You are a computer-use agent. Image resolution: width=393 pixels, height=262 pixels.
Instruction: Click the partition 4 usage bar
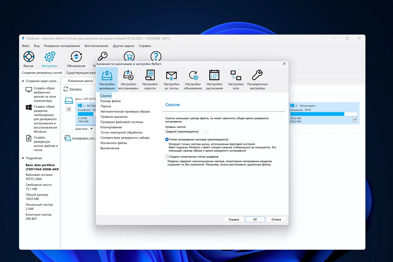(x=323, y=114)
